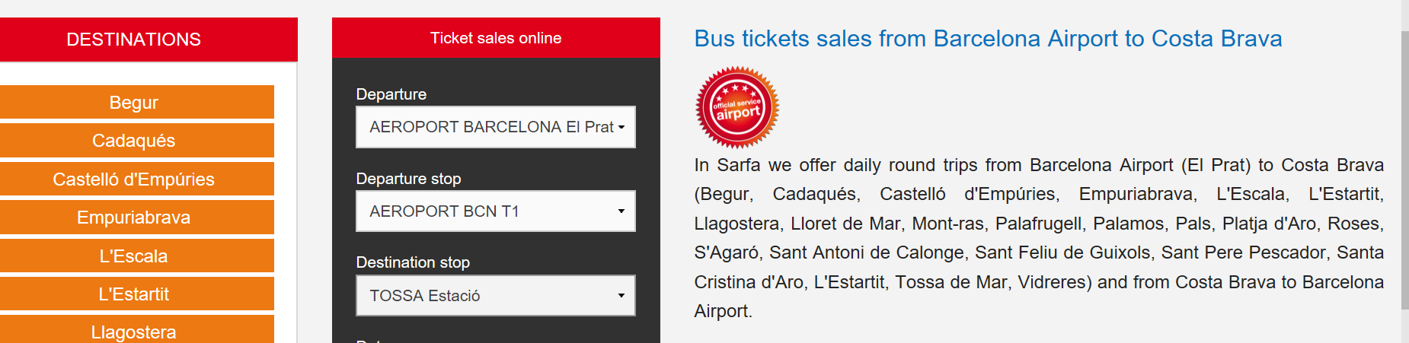Click the Destination stop dropdown arrow
Image resolution: width=1409 pixels, height=343 pixels.
[621, 296]
